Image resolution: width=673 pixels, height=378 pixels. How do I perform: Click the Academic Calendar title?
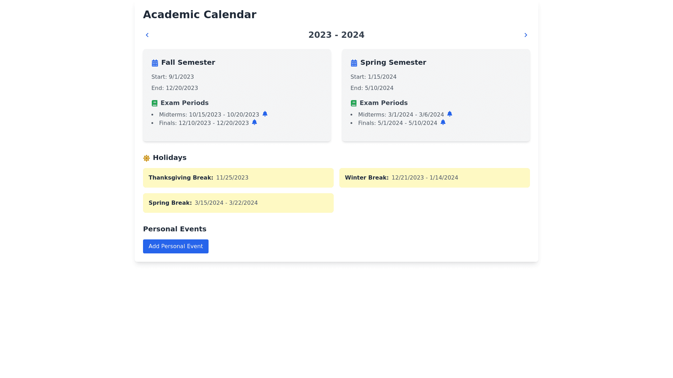coord(199,15)
